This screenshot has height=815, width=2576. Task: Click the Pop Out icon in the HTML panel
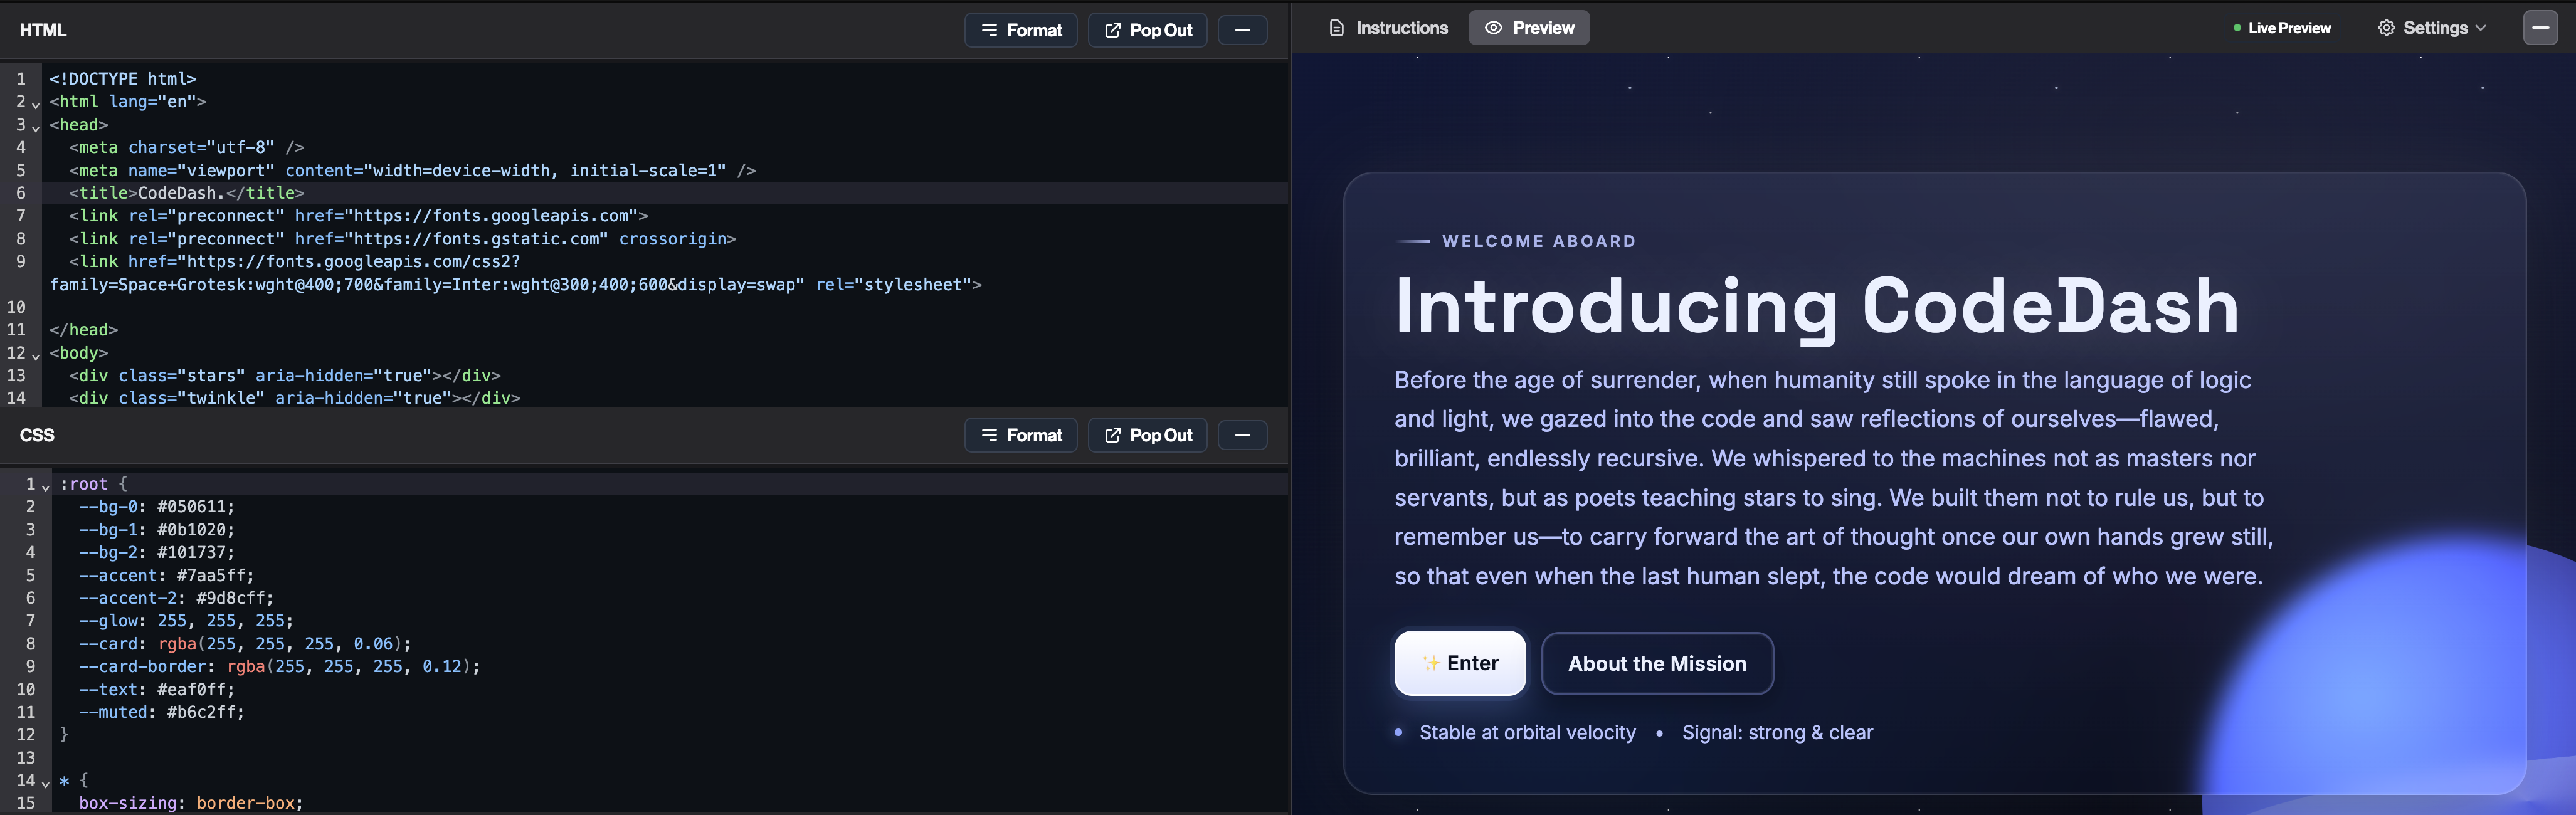coord(1113,30)
